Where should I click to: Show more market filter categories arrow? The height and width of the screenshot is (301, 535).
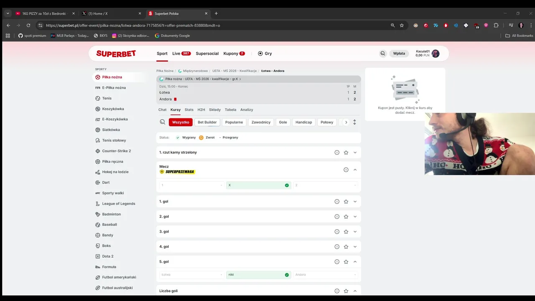click(346, 122)
